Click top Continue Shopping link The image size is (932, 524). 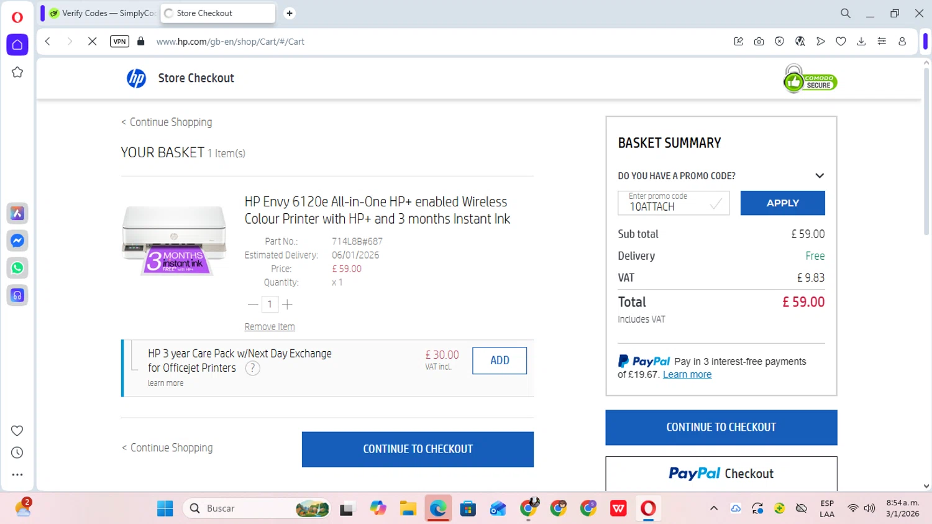click(x=167, y=122)
